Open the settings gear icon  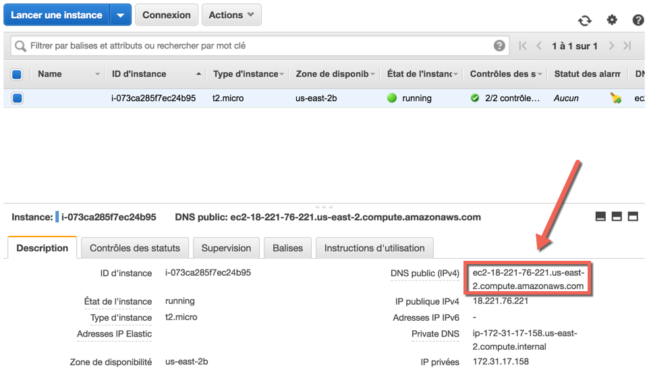pos(612,20)
